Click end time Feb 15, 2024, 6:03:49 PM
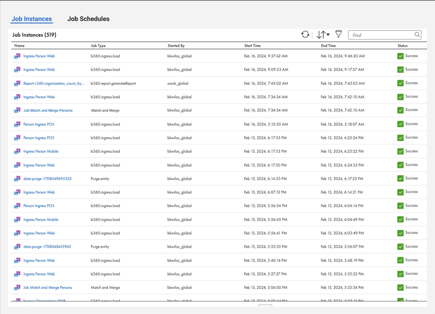Image resolution: width=435 pixels, height=314 pixels. (343, 233)
